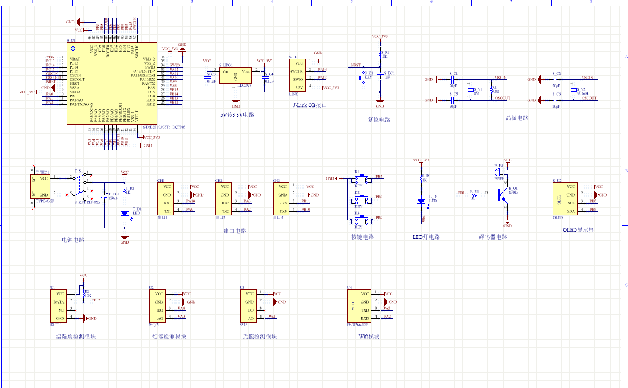Click the DHT11 sensor component
This screenshot has width=628, height=388.
coord(58,306)
